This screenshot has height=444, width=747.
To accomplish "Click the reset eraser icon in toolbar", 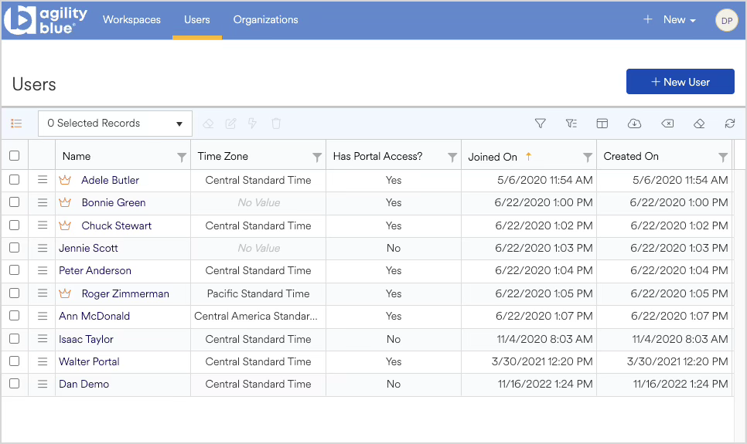I will click(x=699, y=124).
